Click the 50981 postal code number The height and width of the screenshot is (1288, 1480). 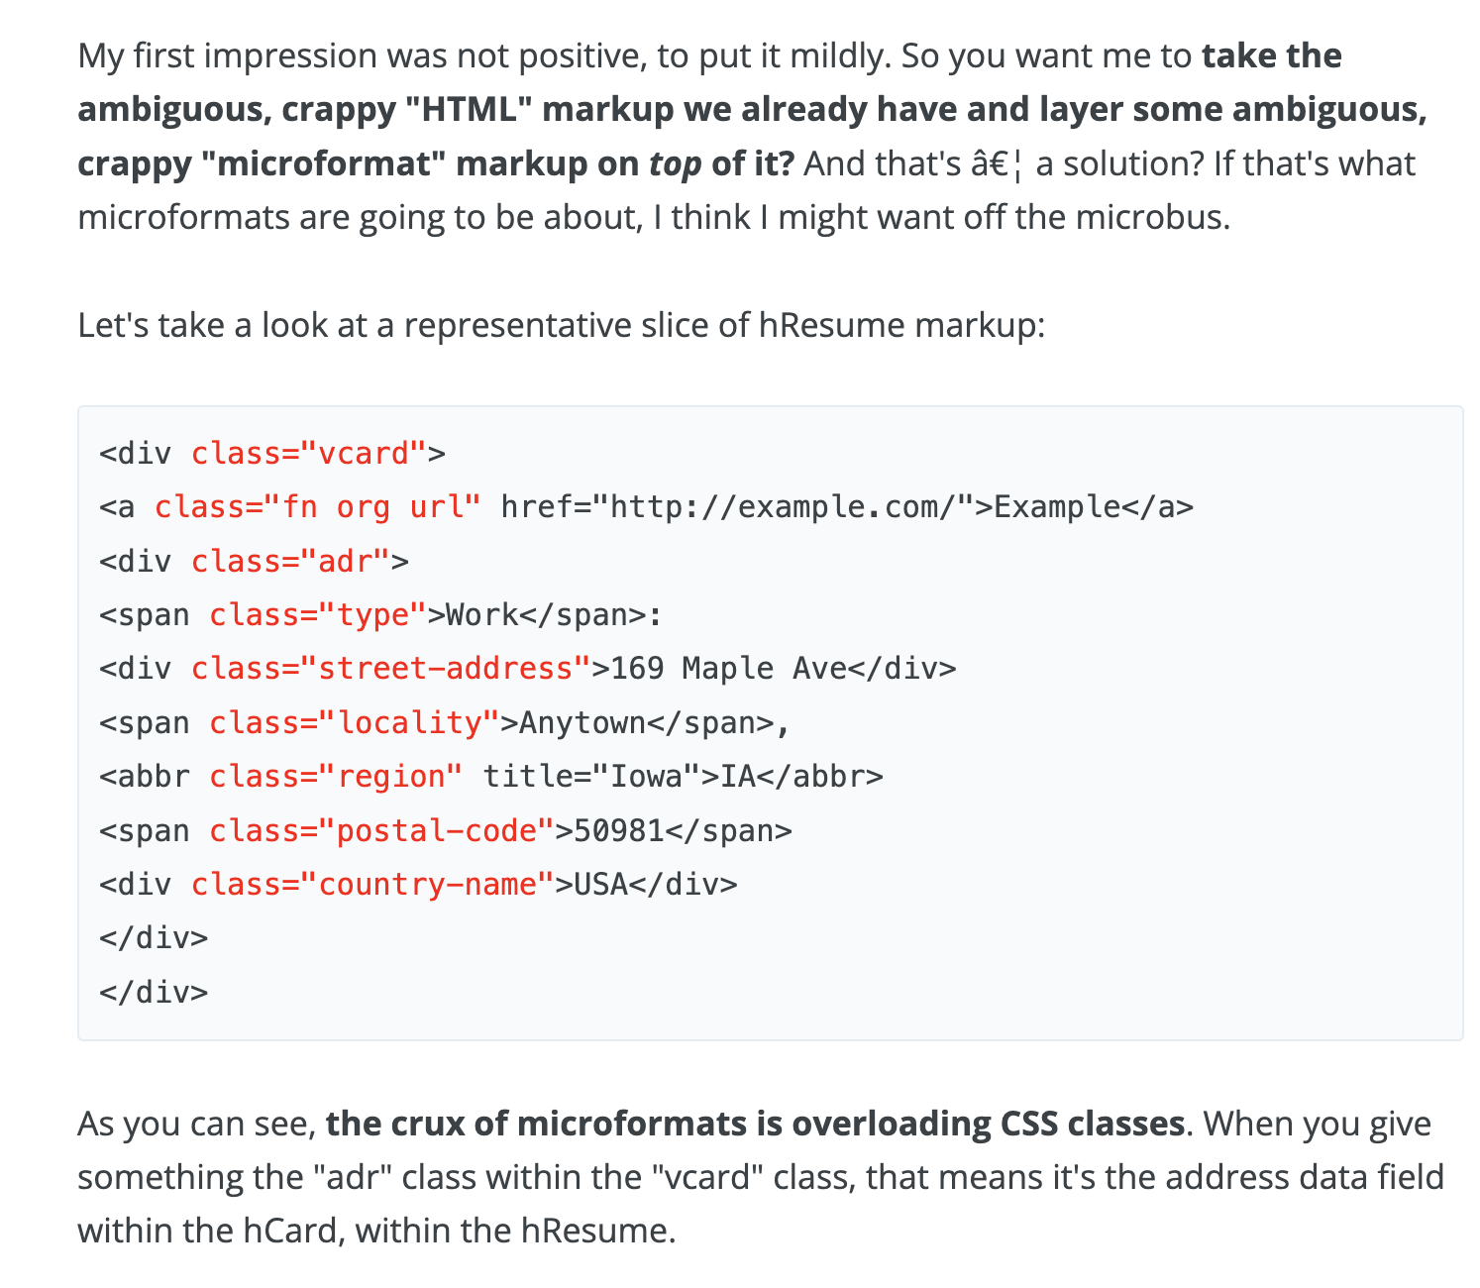[x=618, y=830]
